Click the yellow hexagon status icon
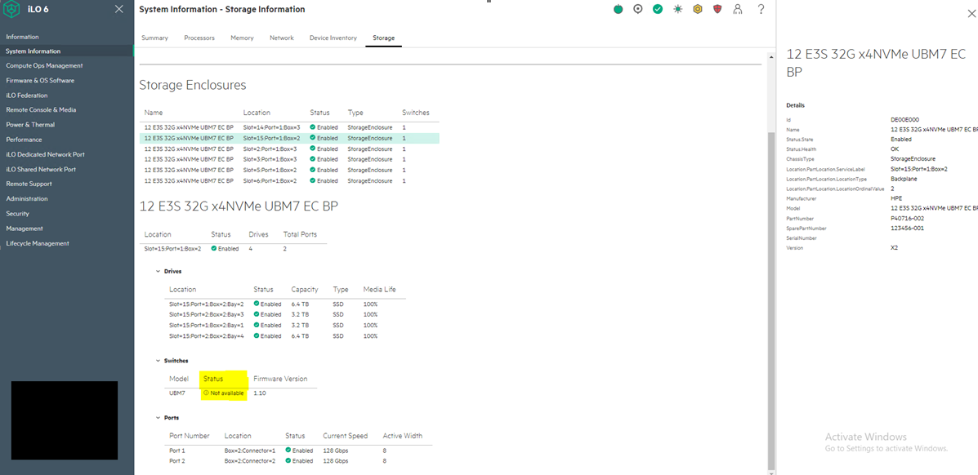The height and width of the screenshot is (475, 978). (x=698, y=9)
